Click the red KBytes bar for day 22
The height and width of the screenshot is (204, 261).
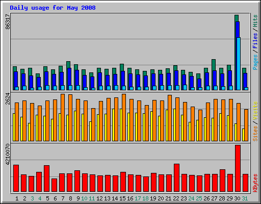tap(176, 178)
